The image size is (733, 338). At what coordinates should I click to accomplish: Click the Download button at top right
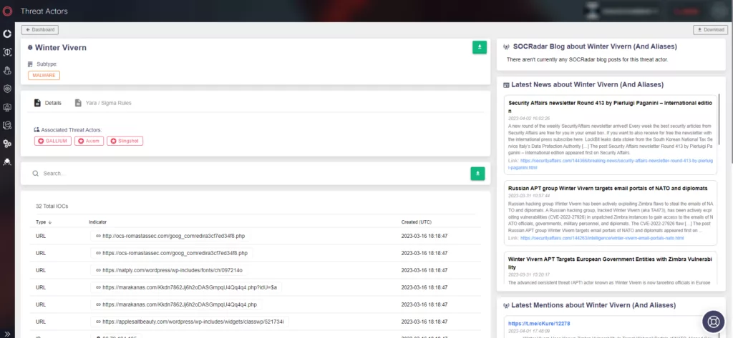711,30
